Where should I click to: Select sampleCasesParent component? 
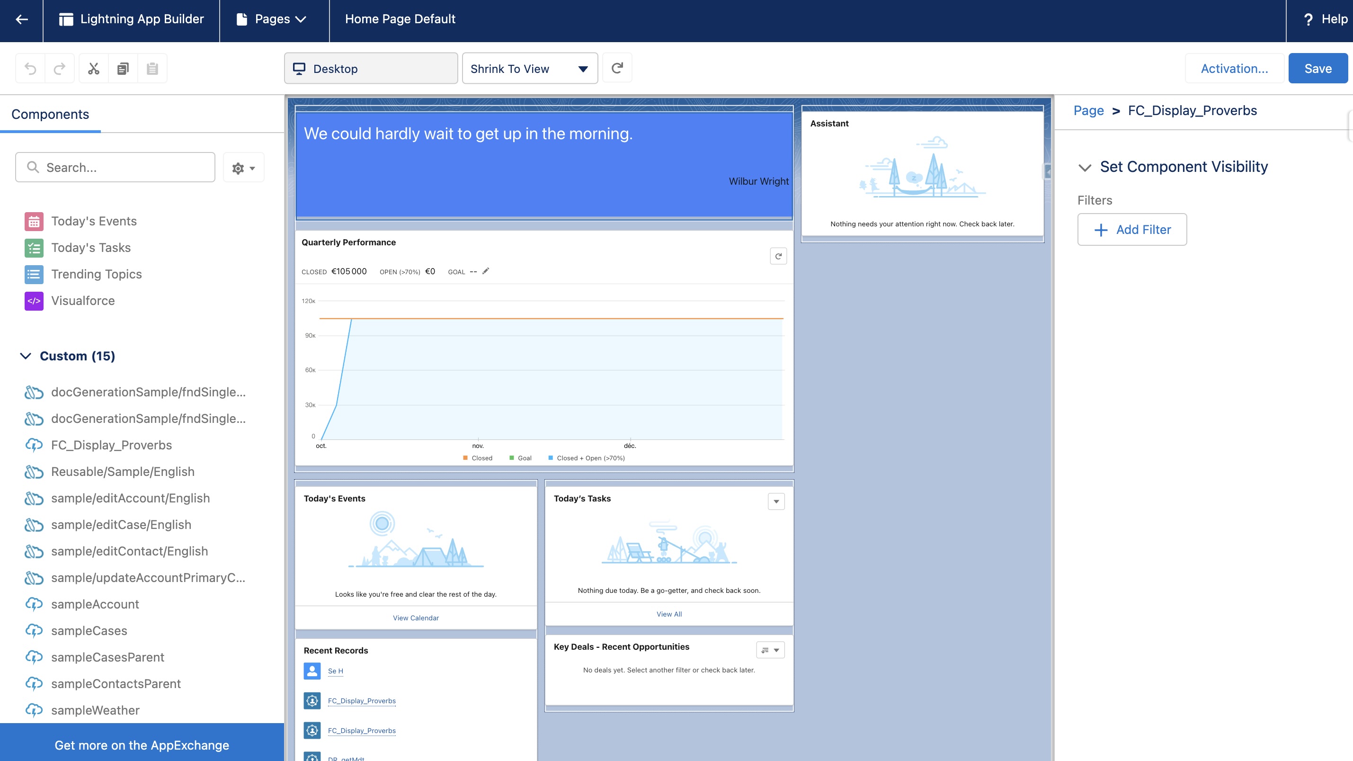[95, 657]
